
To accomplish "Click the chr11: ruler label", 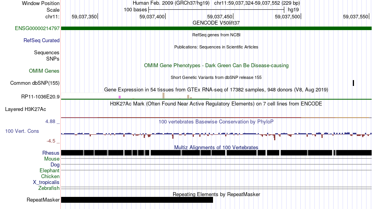I will 52,17.
